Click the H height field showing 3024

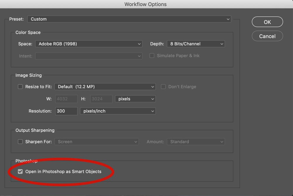pyautogui.click(x=101, y=99)
